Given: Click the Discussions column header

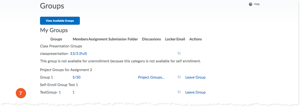Looking at the screenshot, I should 151,39.
